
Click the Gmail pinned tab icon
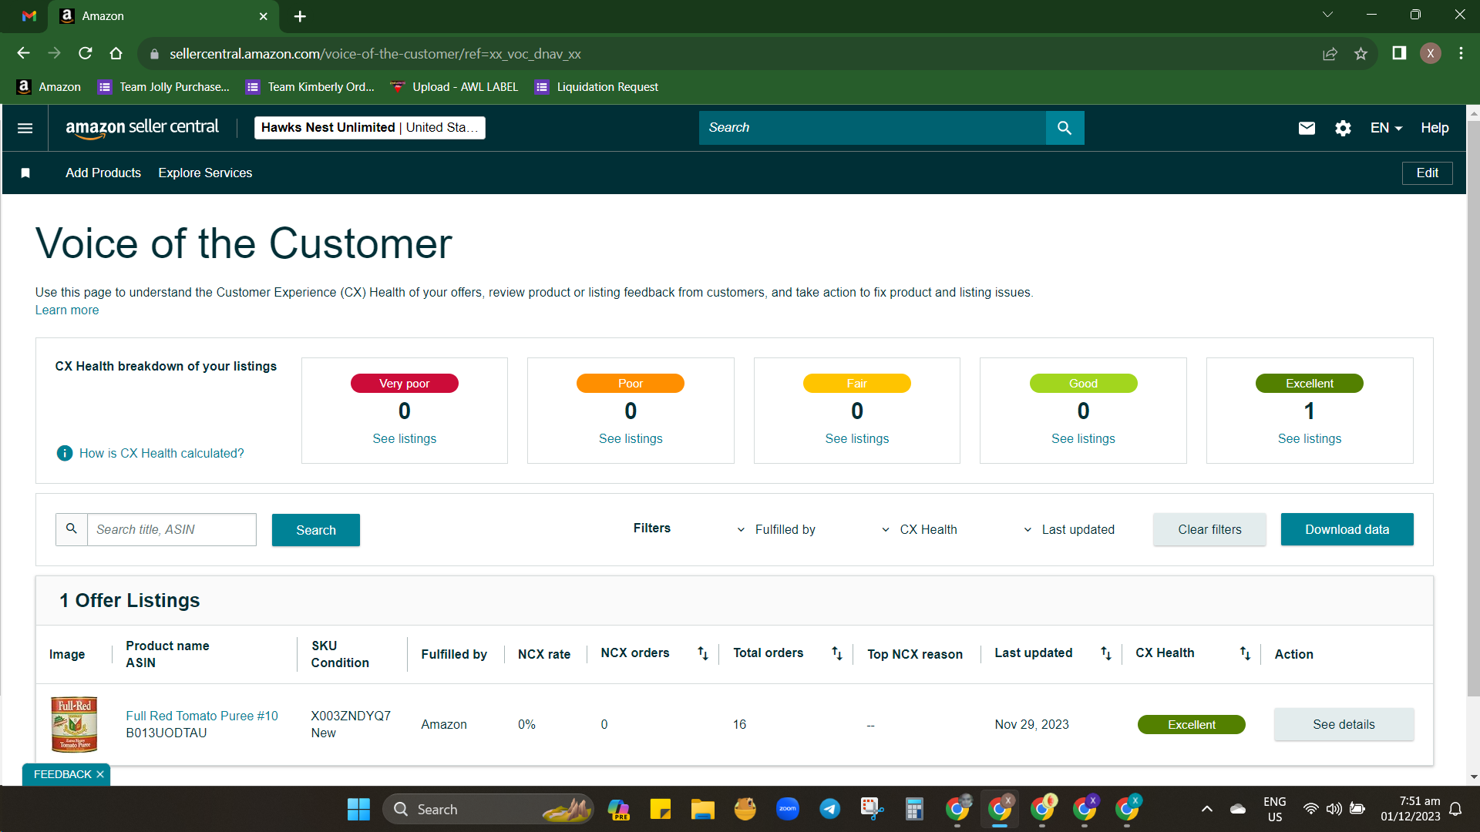(29, 16)
